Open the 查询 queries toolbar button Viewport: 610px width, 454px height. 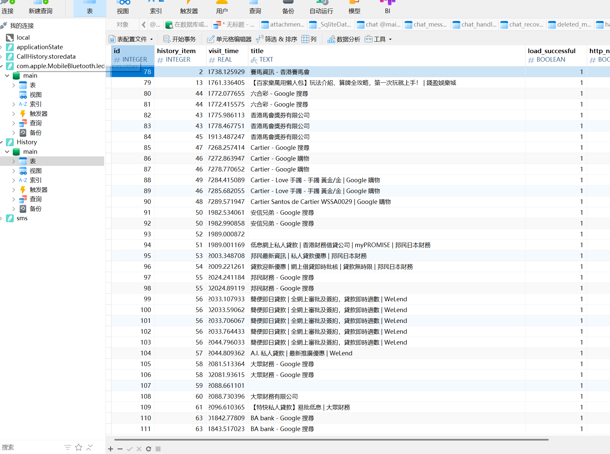pyautogui.click(x=255, y=8)
